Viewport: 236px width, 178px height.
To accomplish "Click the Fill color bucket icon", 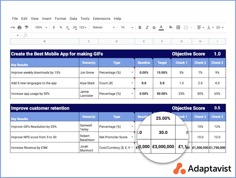I will pyautogui.click(x=171, y=28).
